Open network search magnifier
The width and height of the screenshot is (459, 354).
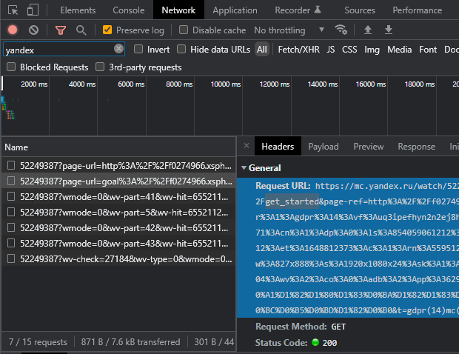coord(81,30)
